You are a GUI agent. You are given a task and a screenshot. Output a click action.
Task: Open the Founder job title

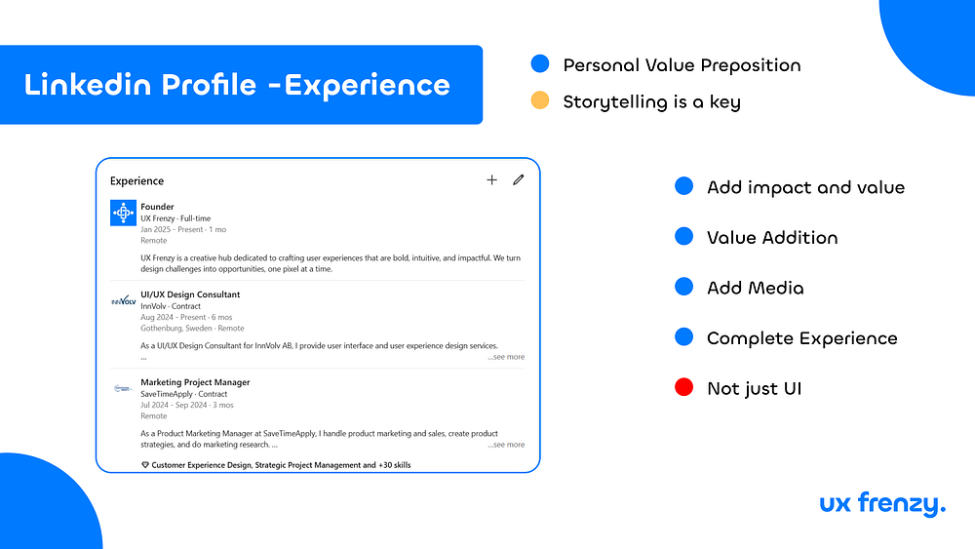(x=157, y=207)
